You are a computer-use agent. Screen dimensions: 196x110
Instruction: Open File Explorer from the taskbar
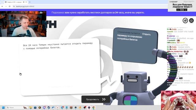(x=31, y=108)
